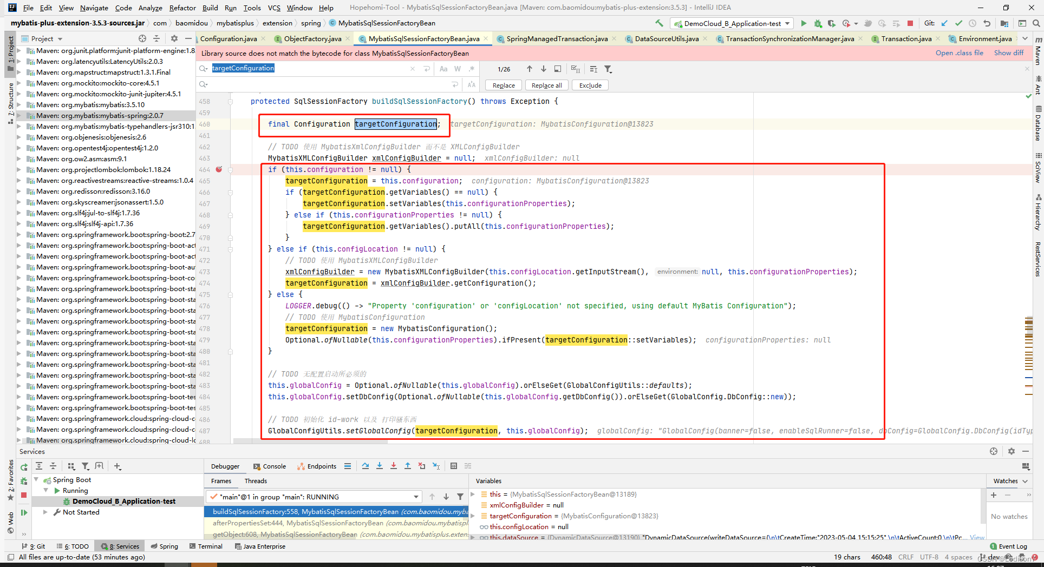Switch to debugger Console tab

[x=269, y=466]
